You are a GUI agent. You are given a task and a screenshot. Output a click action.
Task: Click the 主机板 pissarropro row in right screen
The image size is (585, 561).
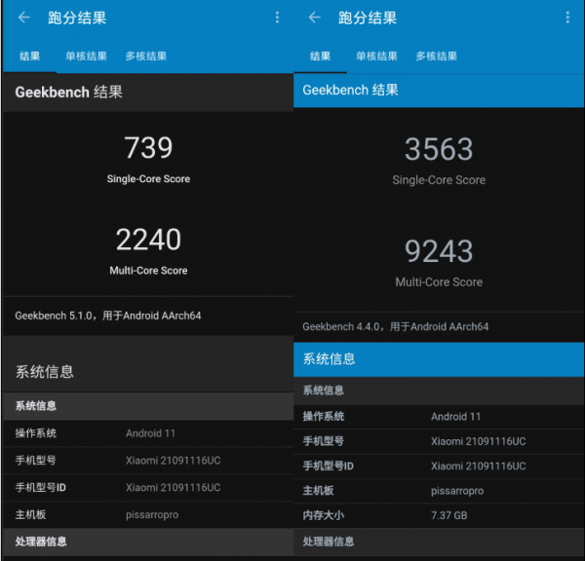[x=439, y=491]
